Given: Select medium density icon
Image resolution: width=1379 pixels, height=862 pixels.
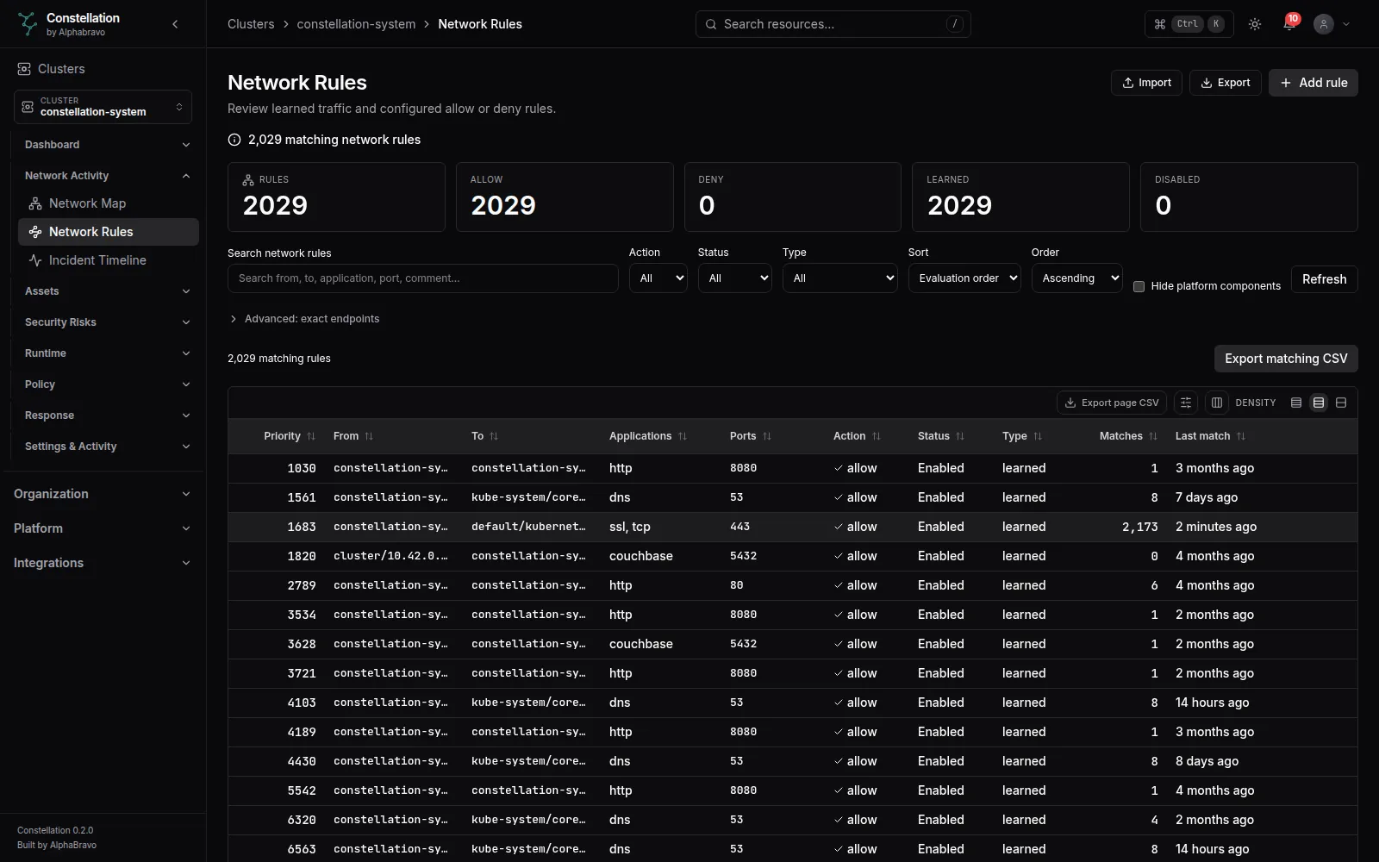Looking at the screenshot, I should 1319,403.
